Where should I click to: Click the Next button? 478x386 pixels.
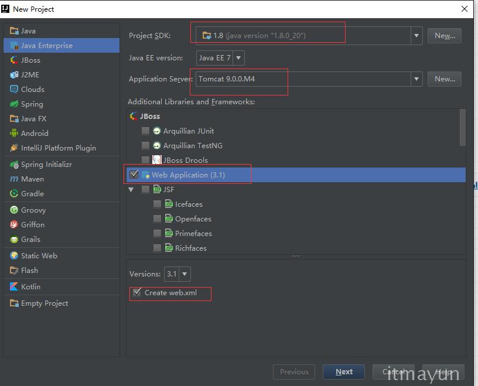[x=344, y=372]
